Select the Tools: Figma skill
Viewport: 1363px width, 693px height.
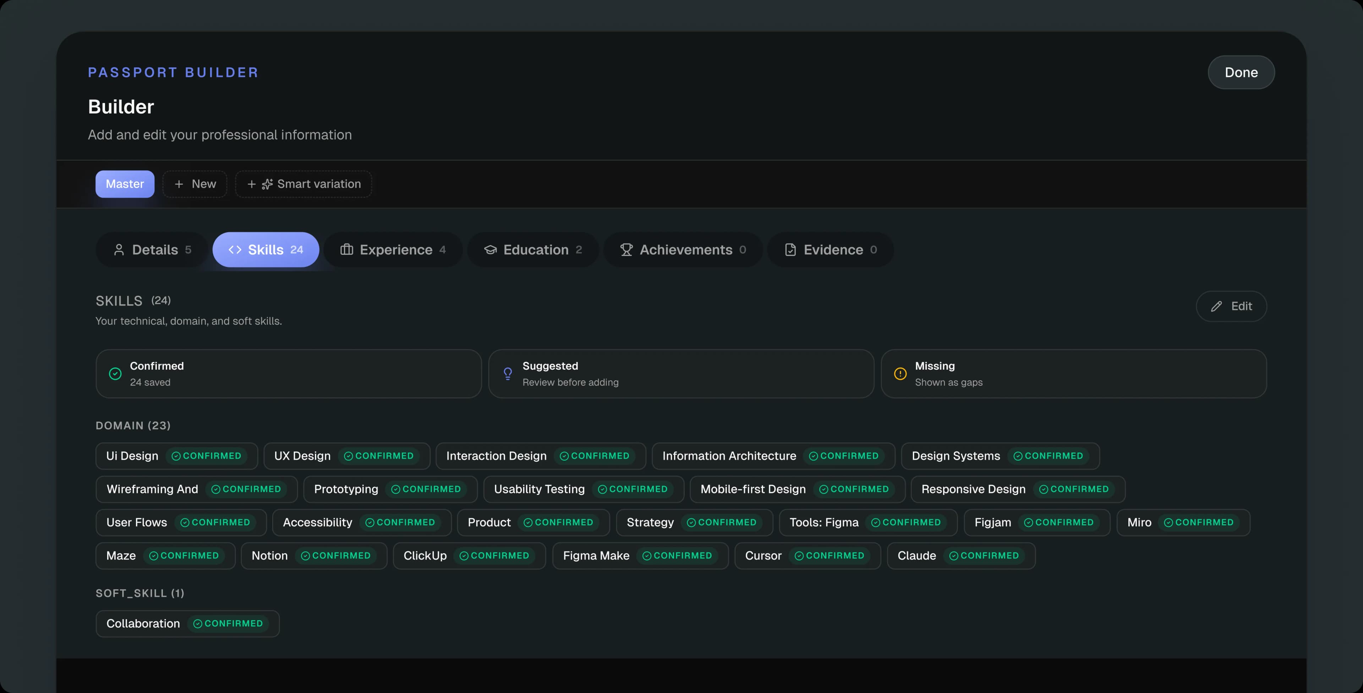(868, 523)
